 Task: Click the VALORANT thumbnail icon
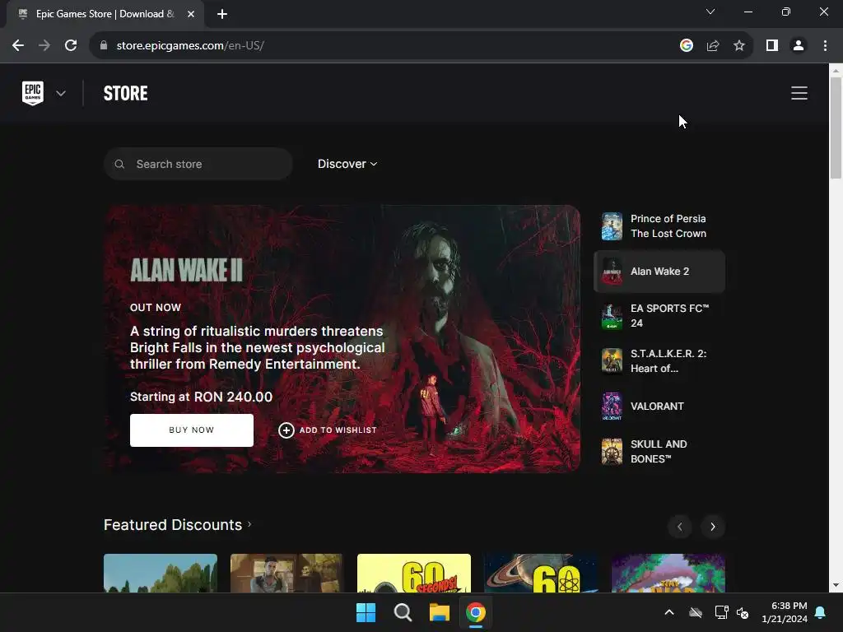612,407
